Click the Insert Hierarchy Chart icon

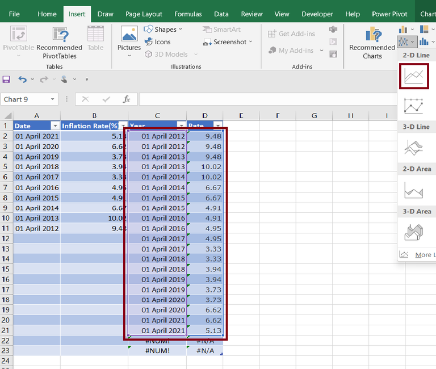(x=424, y=29)
